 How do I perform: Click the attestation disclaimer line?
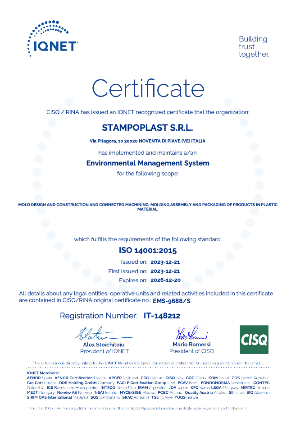pos(148,363)
